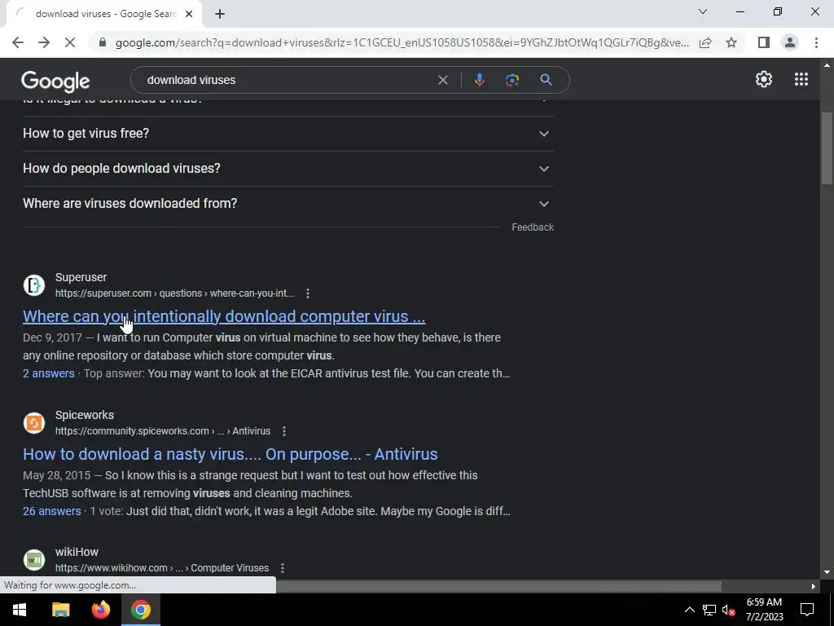Open the Google apps grid
Screen dimensions: 834x626
pyautogui.click(x=801, y=79)
